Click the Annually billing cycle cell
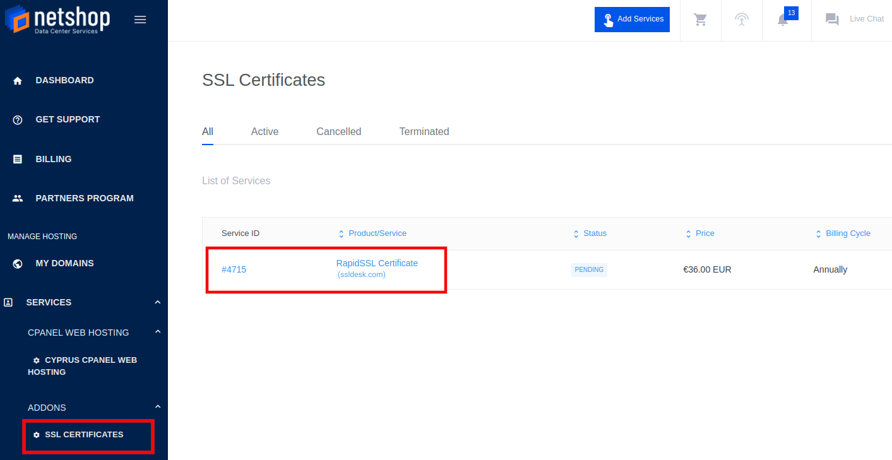This screenshot has width=892, height=460. 830,269
